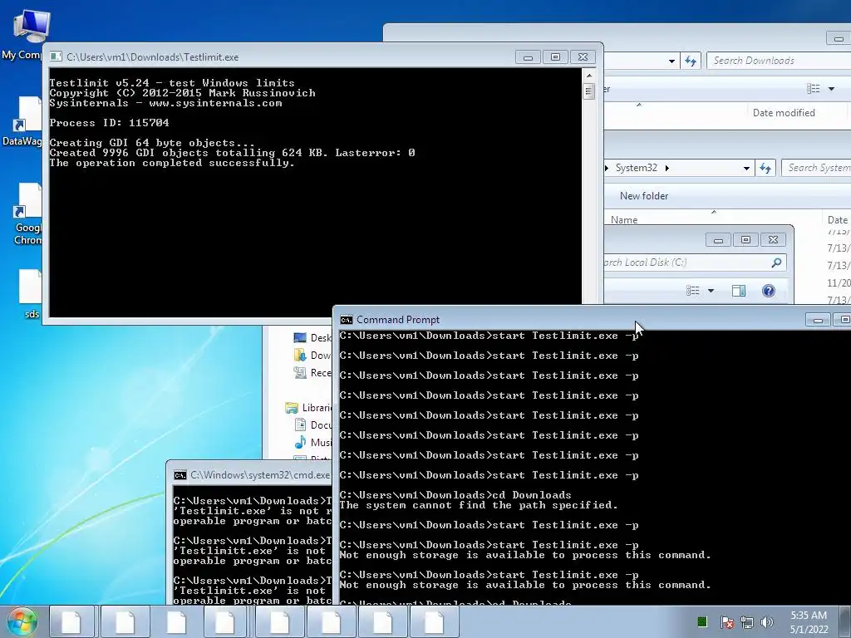Open view options arrow in Downloads window

tap(831, 88)
